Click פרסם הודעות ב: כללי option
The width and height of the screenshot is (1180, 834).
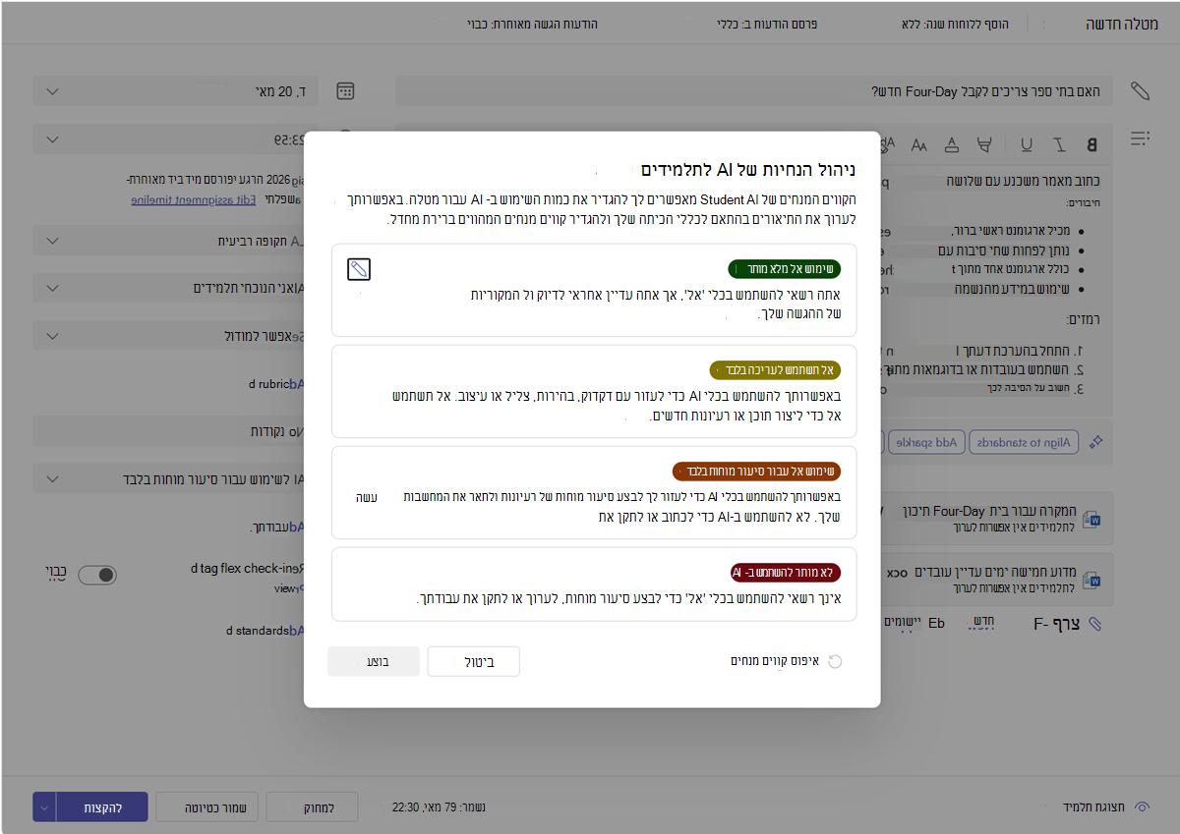(x=767, y=23)
